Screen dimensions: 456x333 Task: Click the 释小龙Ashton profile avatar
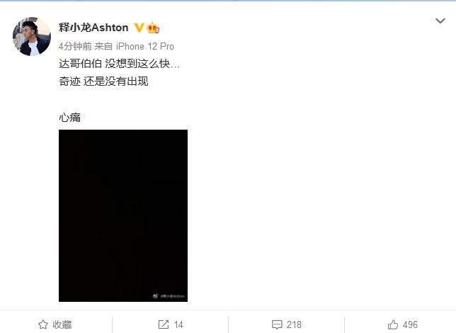32,36
